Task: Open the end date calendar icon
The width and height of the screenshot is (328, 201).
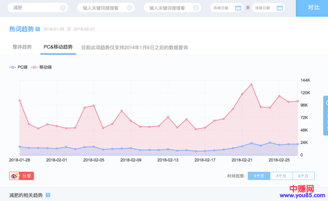Action: click(x=280, y=8)
